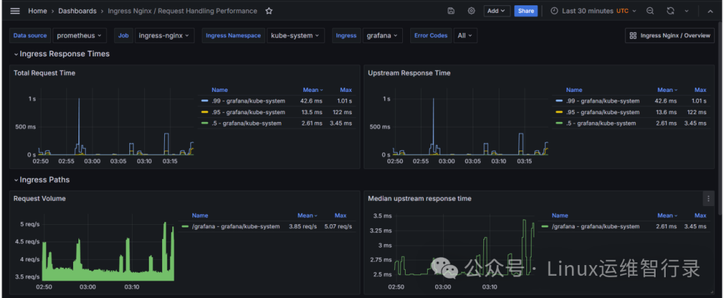Open the Data source prometheus dropdown
This screenshot has width=724, height=298.
click(x=79, y=36)
